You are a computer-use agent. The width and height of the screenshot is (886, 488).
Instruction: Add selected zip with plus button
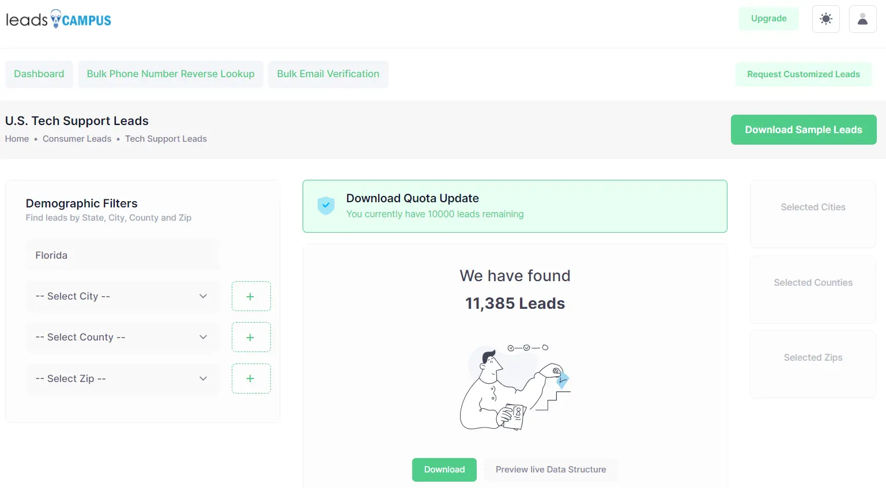tap(251, 379)
